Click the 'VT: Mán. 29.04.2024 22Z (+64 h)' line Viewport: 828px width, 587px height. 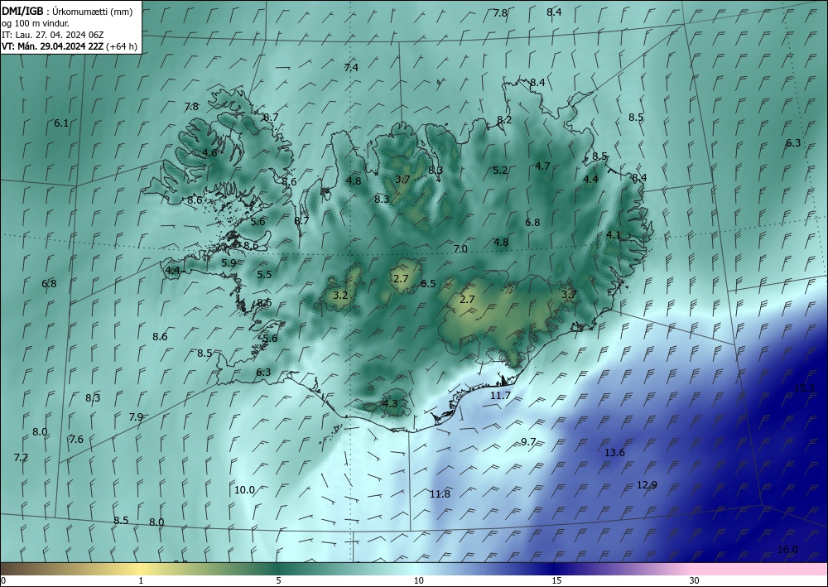pos(70,46)
